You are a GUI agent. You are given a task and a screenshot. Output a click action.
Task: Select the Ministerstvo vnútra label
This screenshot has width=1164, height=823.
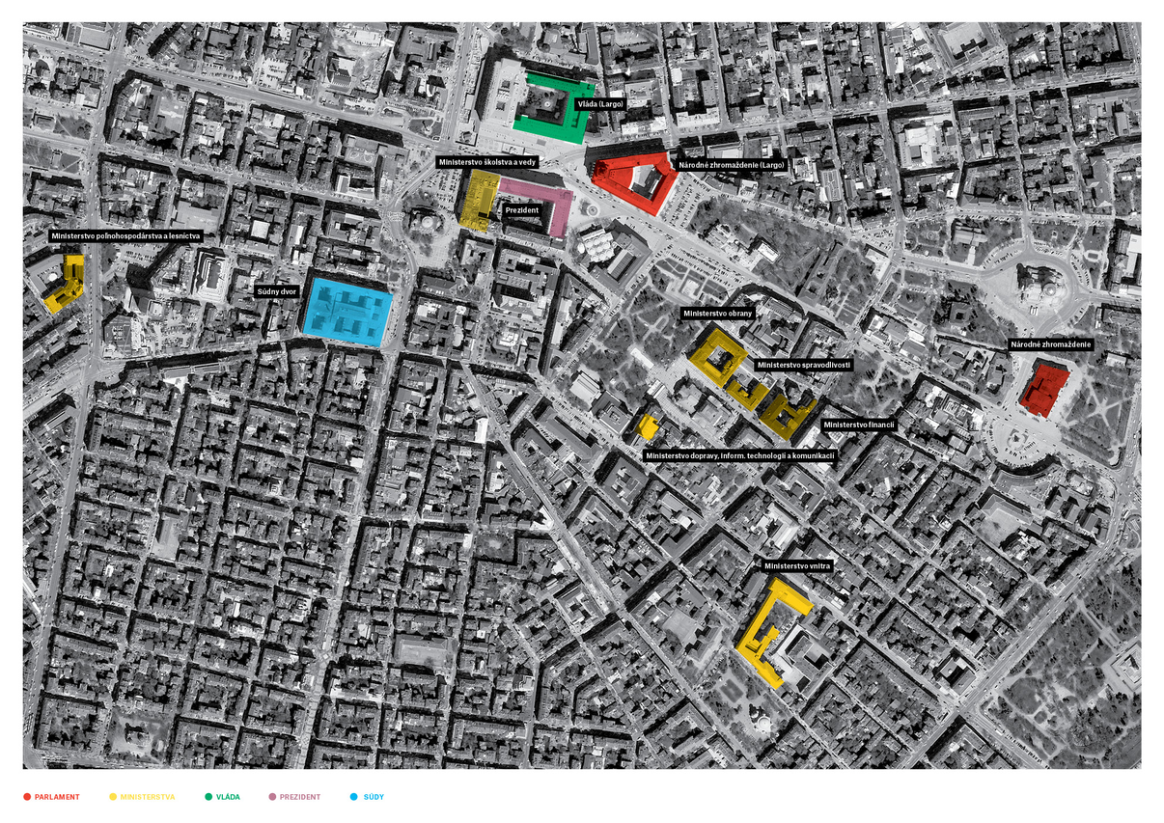click(x=796, y=565)
